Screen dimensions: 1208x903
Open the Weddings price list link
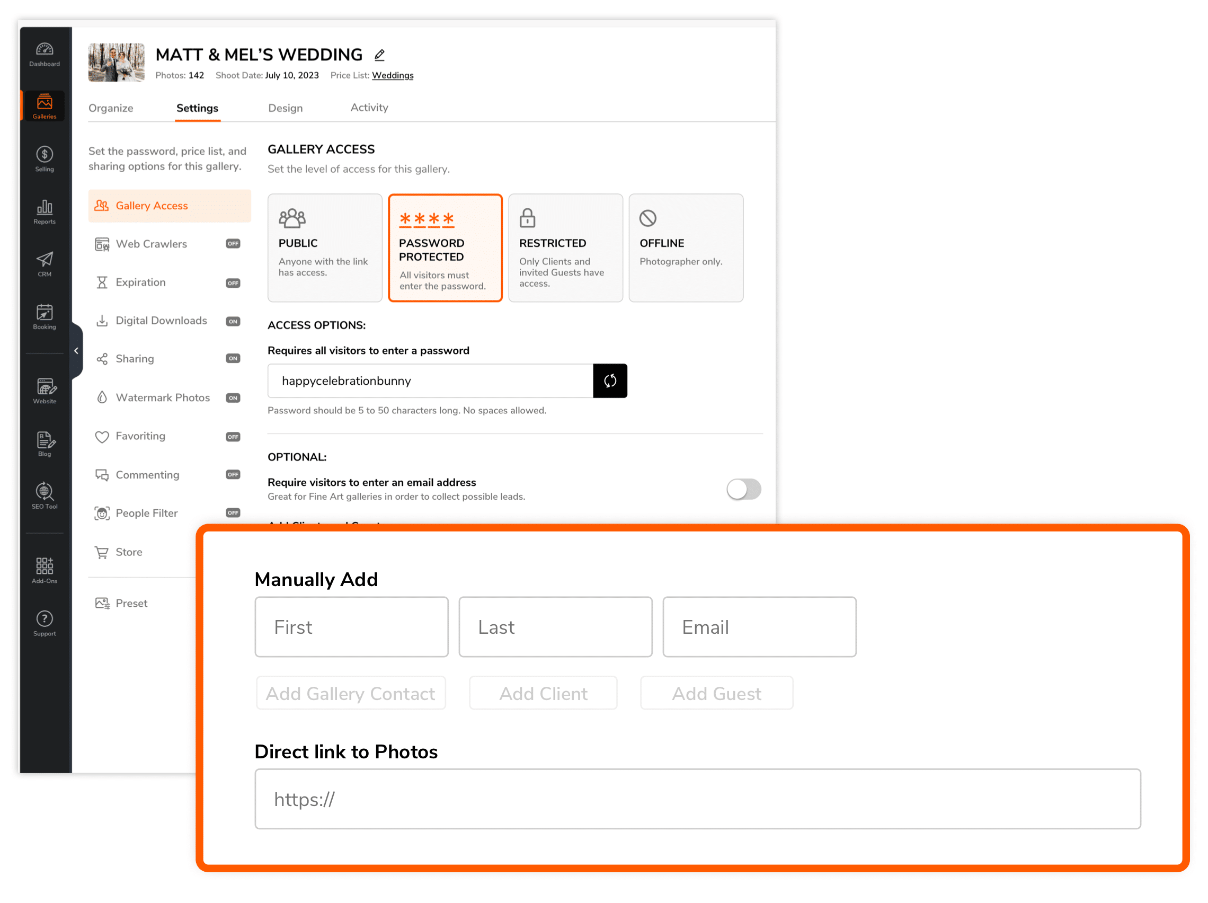(x=392, y=75)
